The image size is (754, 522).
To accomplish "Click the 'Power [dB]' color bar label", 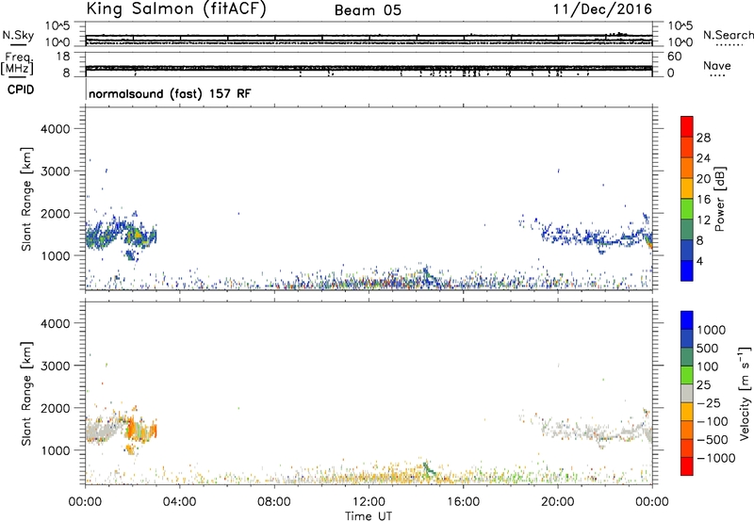I will click(x=720, y=199).
